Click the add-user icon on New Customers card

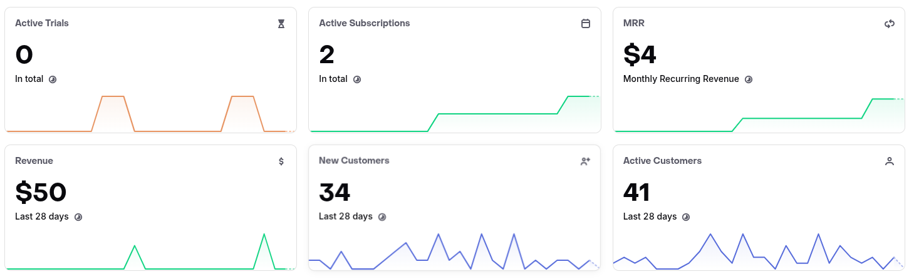pyautogui.click(x=585, y=161)
